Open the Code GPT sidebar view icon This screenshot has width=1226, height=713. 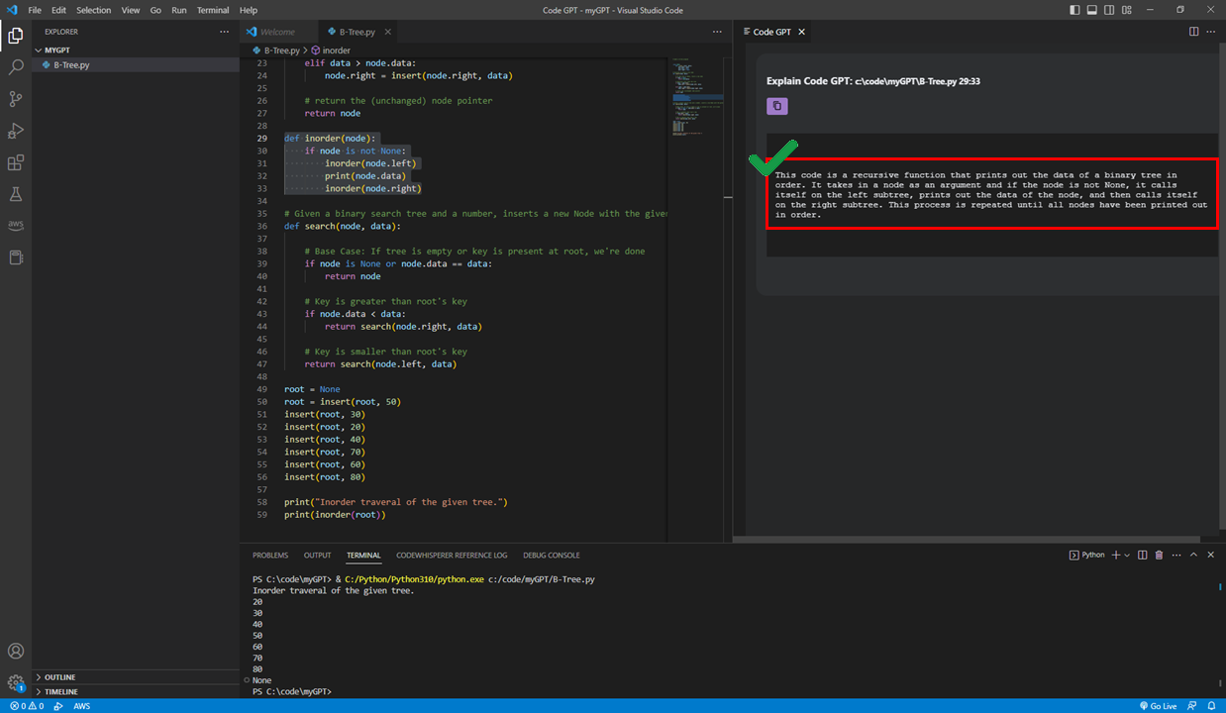(16, 257)
